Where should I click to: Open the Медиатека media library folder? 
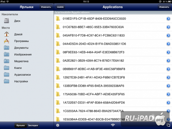click(x=27, y=61)
